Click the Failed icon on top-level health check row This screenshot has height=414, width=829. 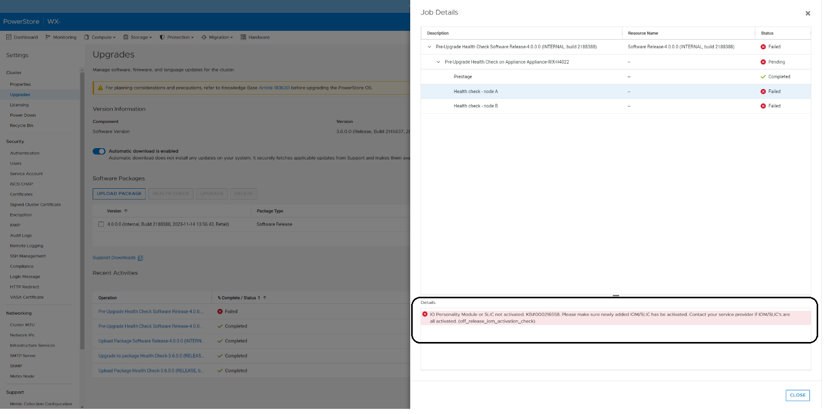[763, 47]
